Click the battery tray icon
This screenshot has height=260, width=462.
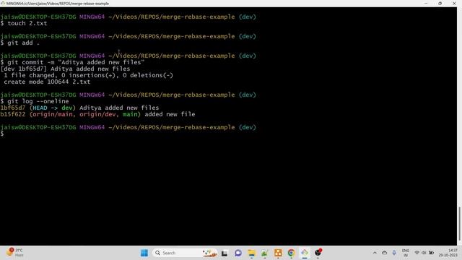(x=432, y=253)
